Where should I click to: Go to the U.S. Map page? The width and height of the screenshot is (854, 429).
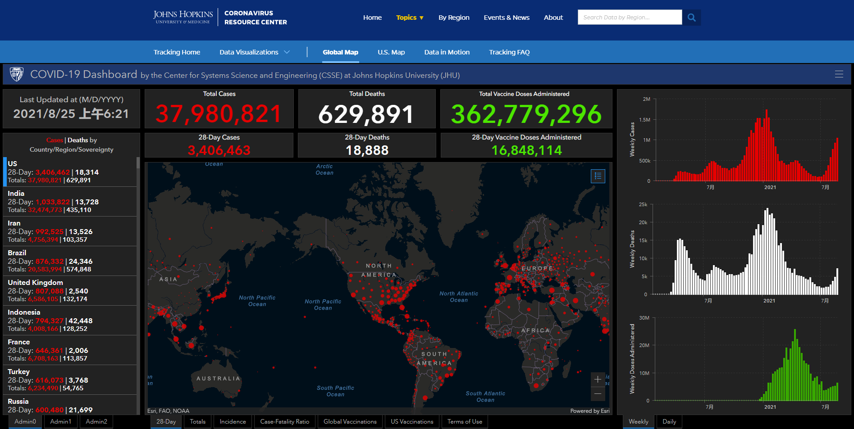point(391,52)
